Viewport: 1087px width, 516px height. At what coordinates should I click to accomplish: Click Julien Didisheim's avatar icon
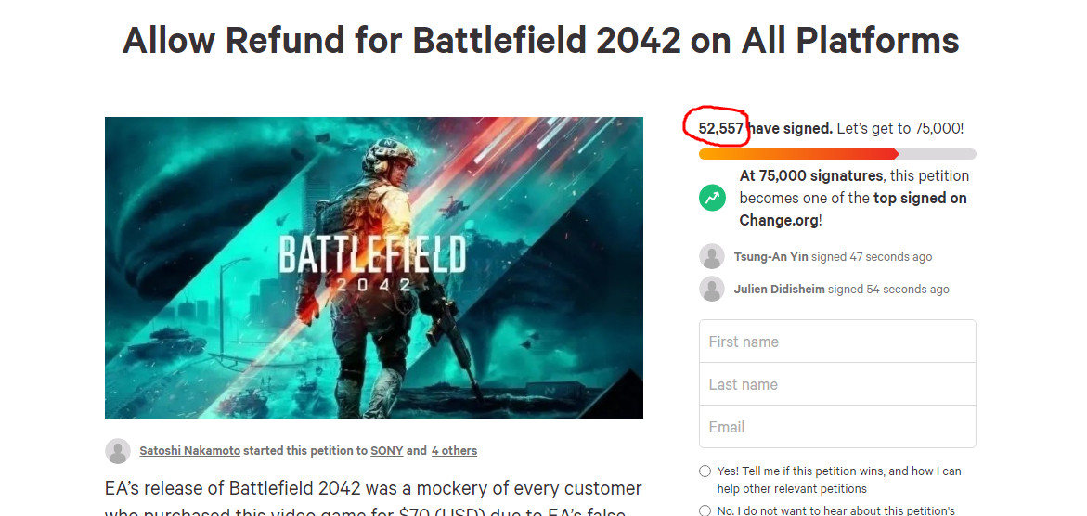[712, 290]
